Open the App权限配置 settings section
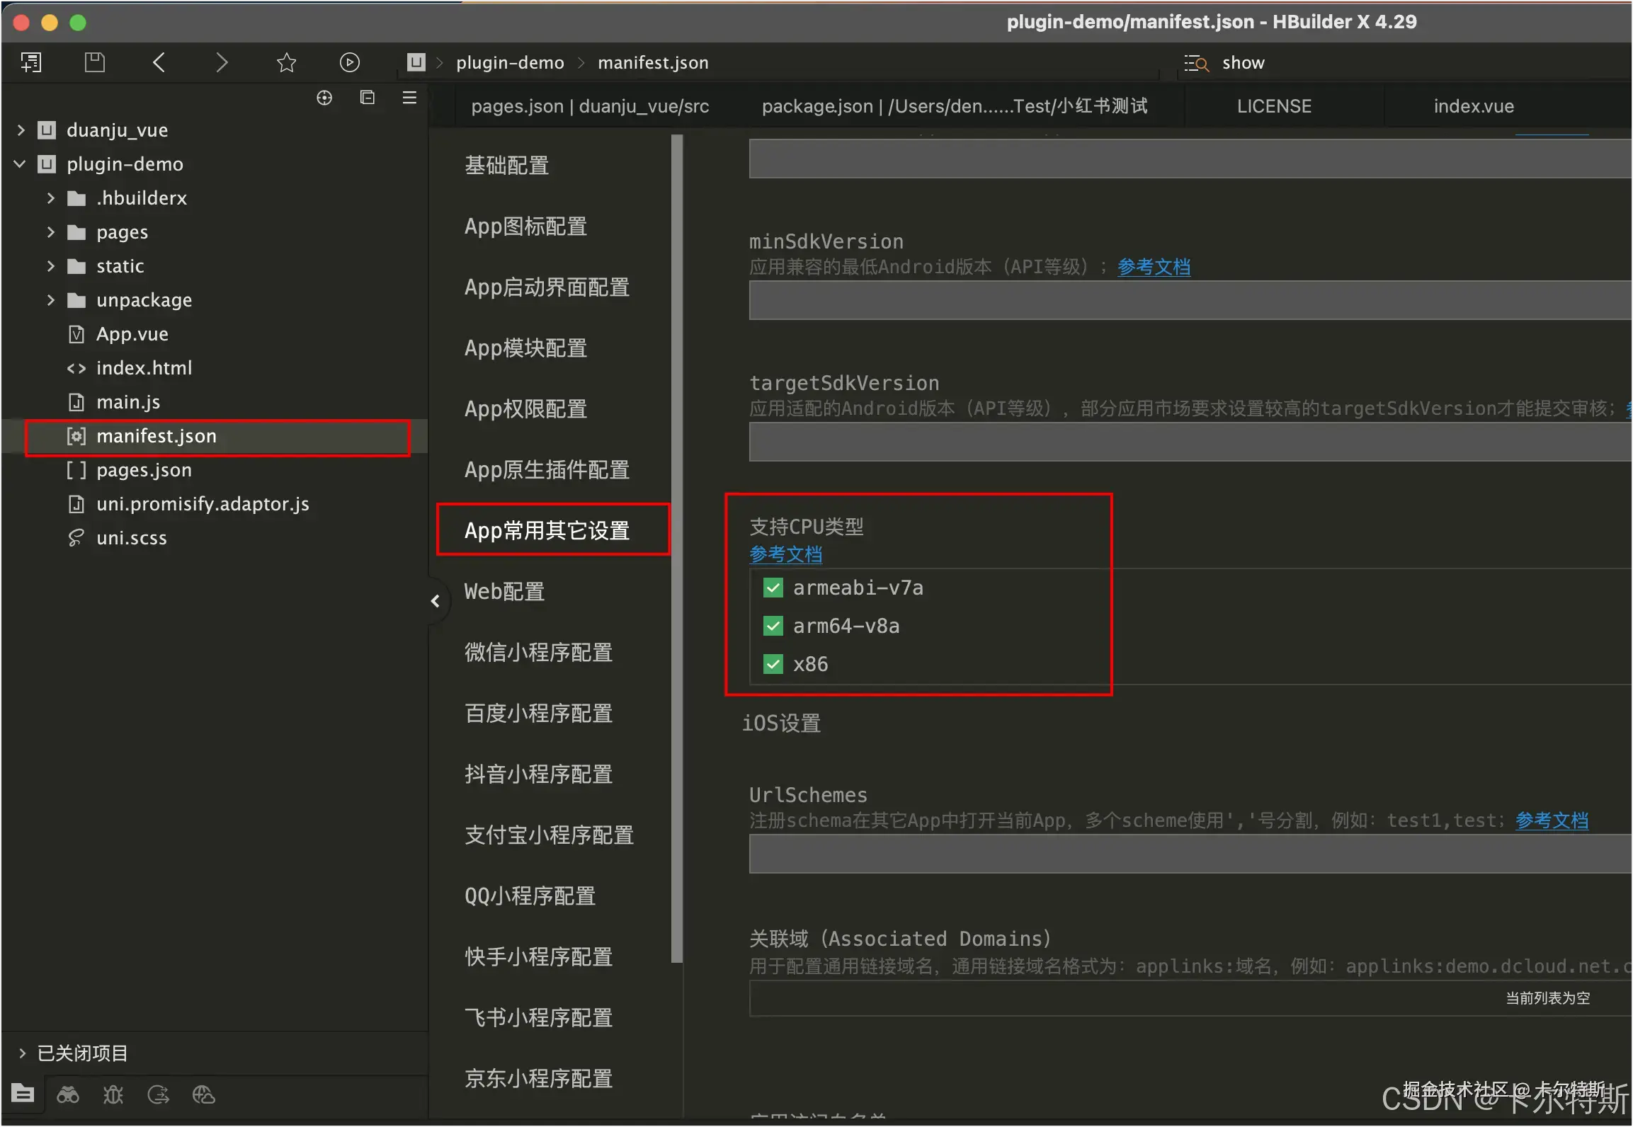This screenshot has width=1633, height=1127. coord(525,408)
